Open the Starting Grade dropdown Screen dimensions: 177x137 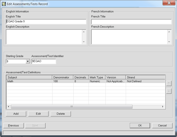(28, 61)
